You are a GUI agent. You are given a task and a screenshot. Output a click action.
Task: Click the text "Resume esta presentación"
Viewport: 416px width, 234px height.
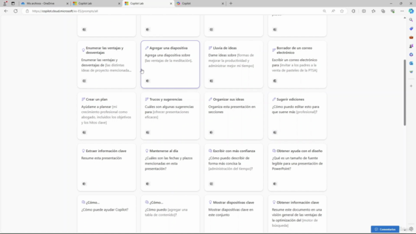(101, 158)
